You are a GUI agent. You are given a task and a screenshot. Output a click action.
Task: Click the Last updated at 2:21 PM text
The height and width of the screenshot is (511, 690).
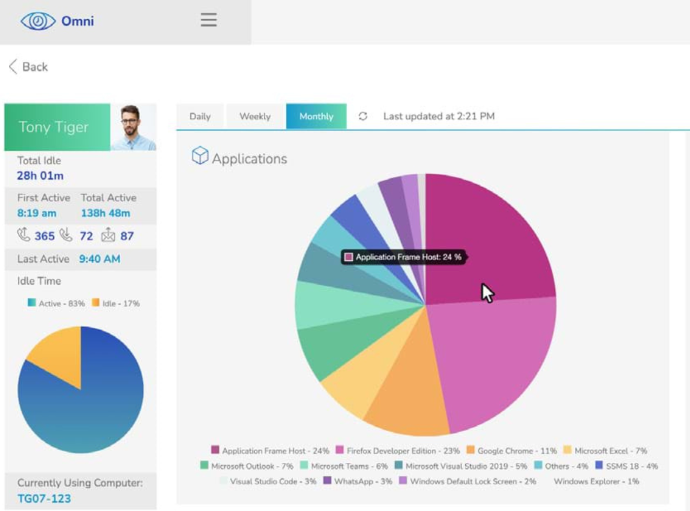click(439, 116)
